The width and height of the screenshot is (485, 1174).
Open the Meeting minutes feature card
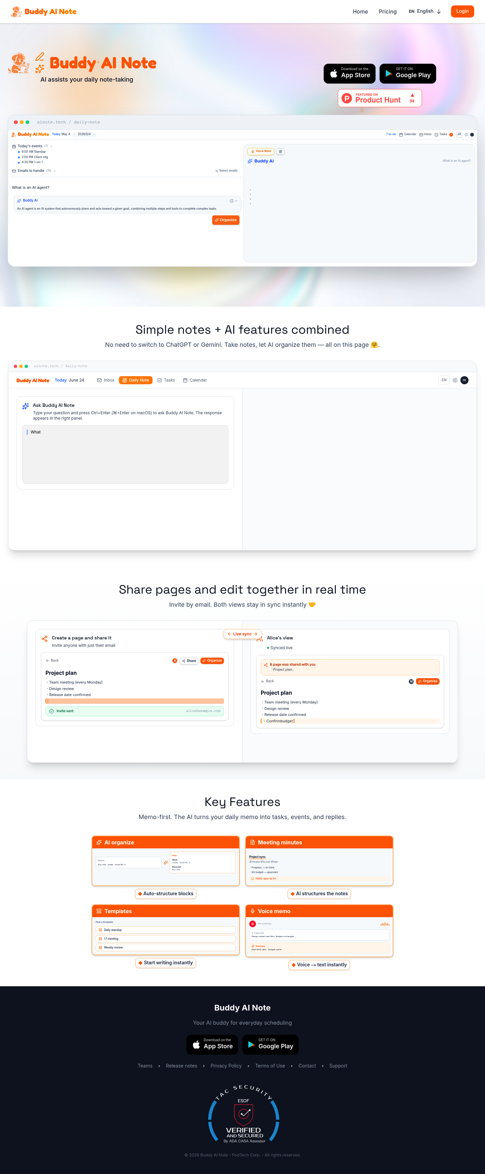click(319, 861)
